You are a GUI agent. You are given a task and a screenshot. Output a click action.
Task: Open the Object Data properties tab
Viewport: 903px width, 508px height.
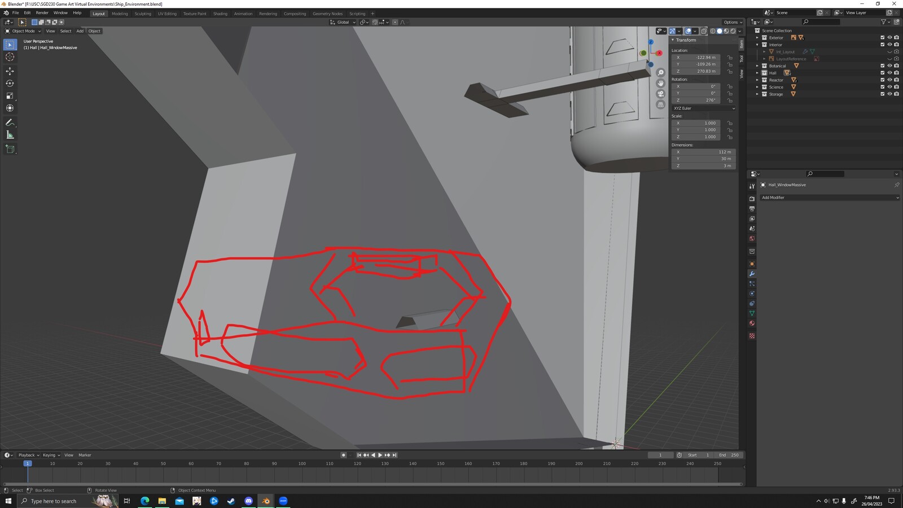(752, 313)
